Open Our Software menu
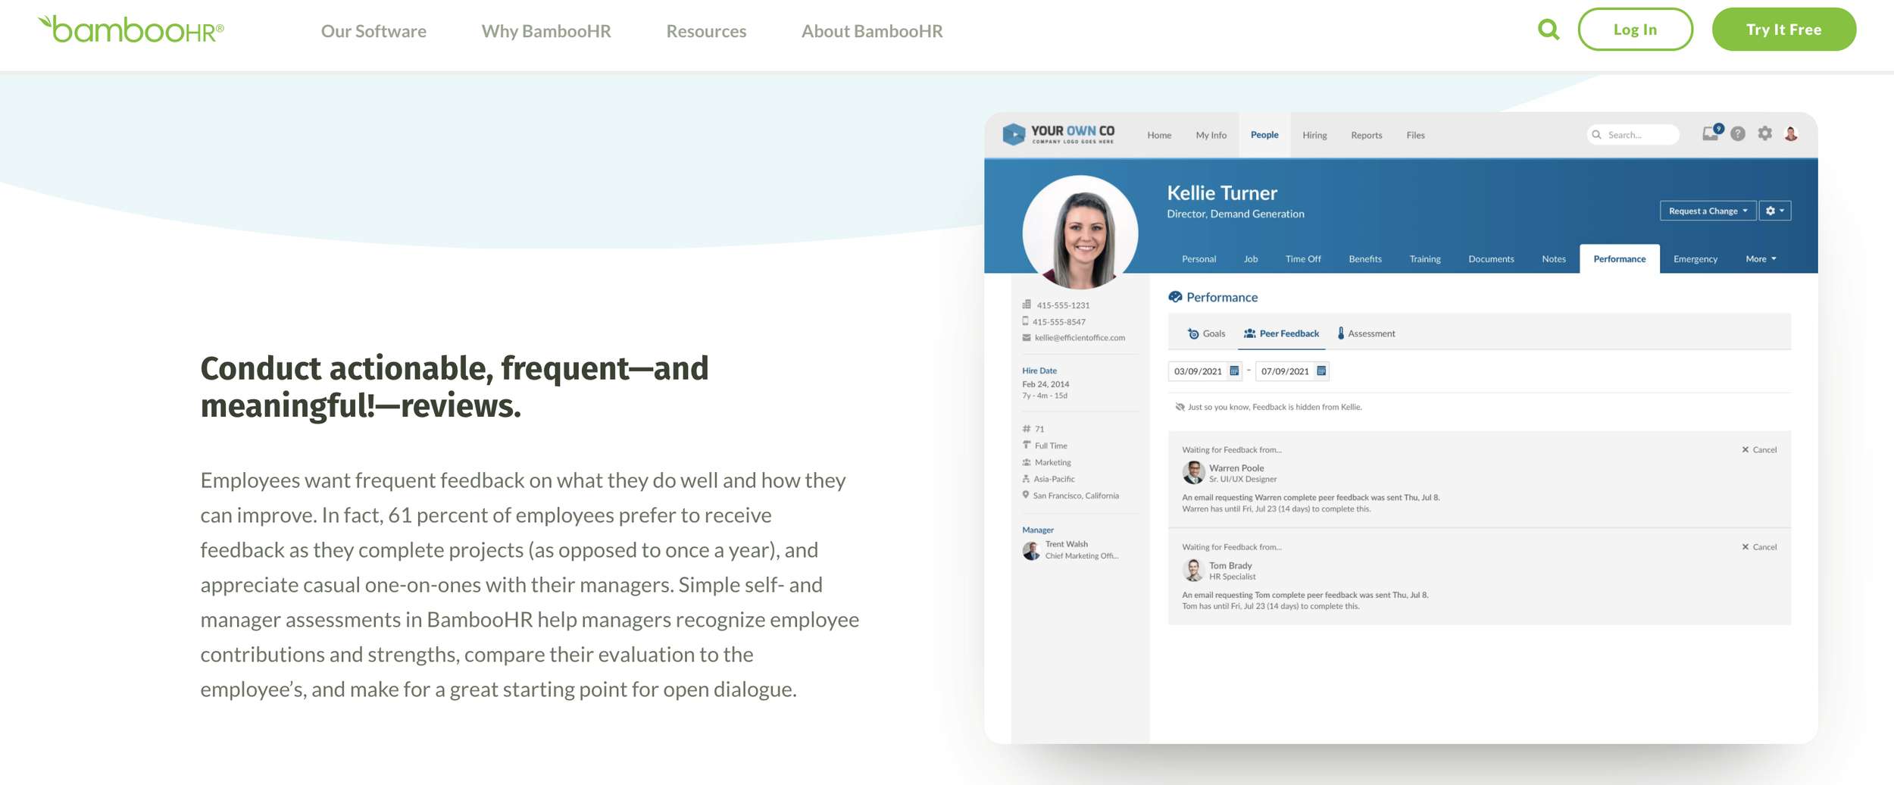This screenshot has height=785, width=1894. [x=373, y=31]
